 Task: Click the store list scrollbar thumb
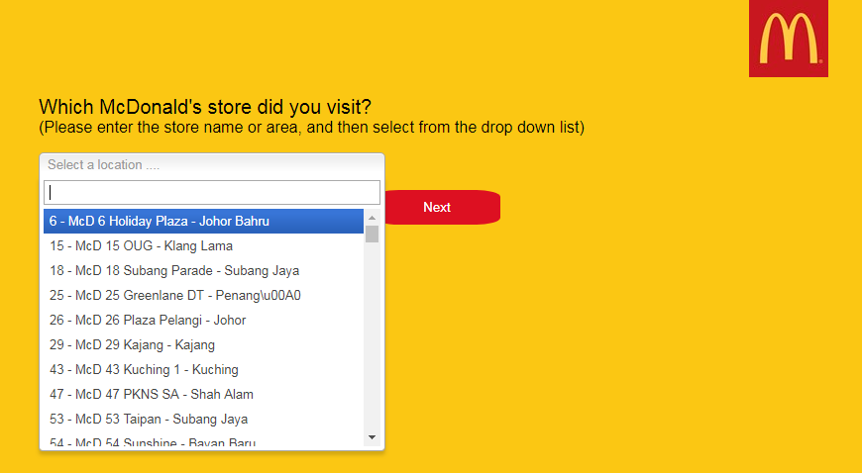point(373,234)
